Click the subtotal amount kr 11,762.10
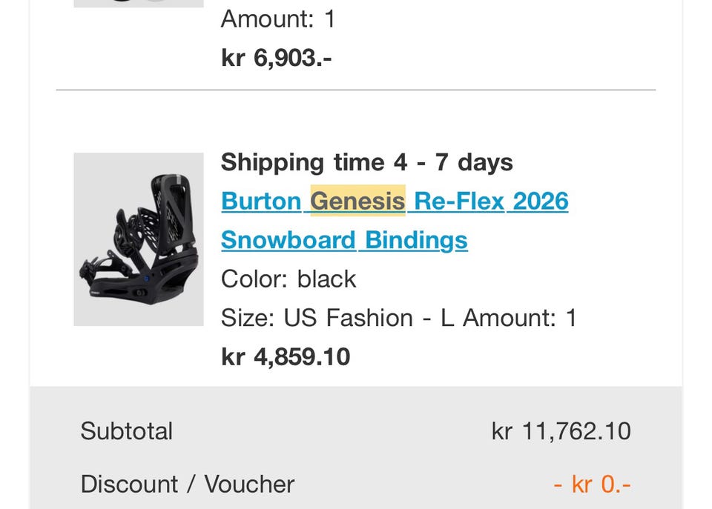 pos(561,431)
